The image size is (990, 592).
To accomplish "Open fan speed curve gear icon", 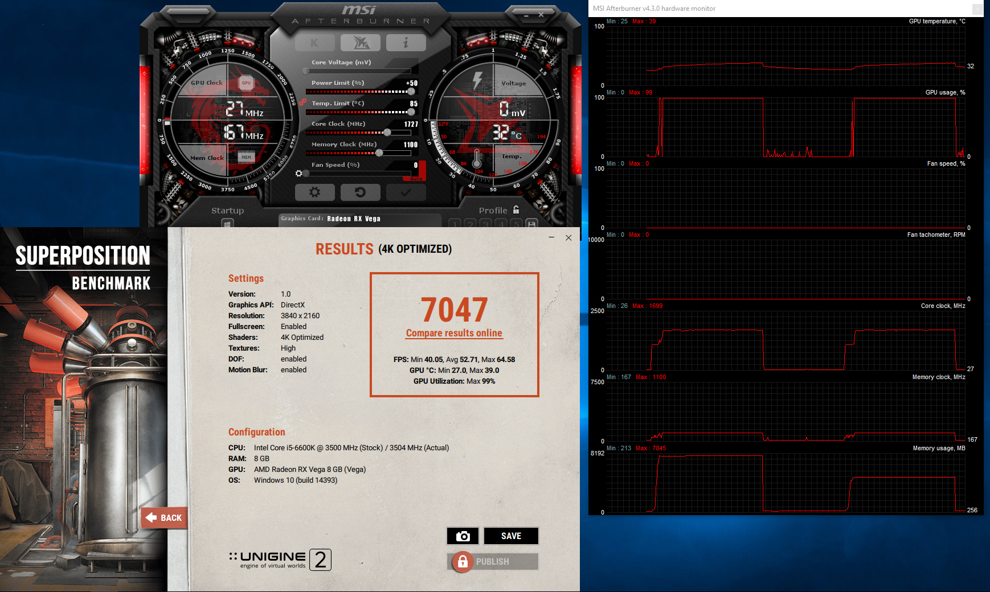I will coord(299,173).
